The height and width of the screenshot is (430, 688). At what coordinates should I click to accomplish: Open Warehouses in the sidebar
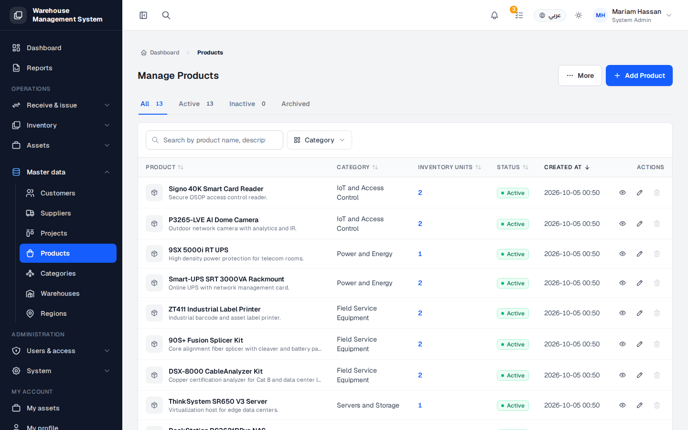pyautogui.click(x=68, y=293)
